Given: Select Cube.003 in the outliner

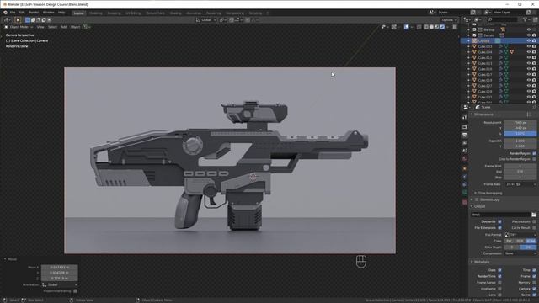Looking at the screenshot, I should [x=485, y=46].
